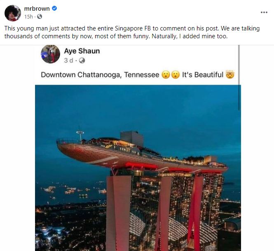Click the leftmost red-lit hotel tower
Screen dimensions: 274x251
119,213
